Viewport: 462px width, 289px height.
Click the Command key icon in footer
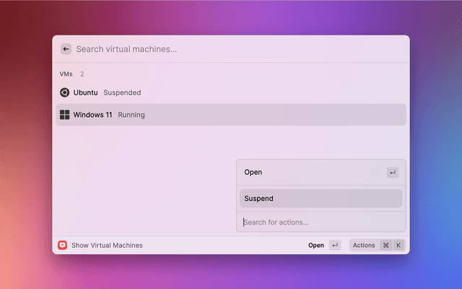[385, 245]
